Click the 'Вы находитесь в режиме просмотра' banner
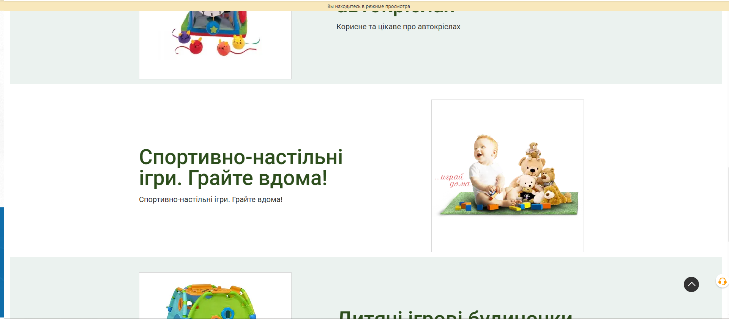This screenshot has height=319, width=729. [368, 6]
